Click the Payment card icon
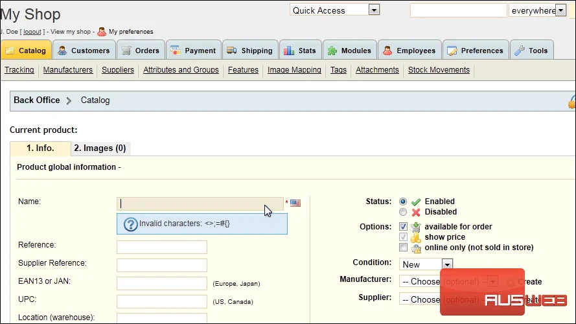 coord(176,51)
